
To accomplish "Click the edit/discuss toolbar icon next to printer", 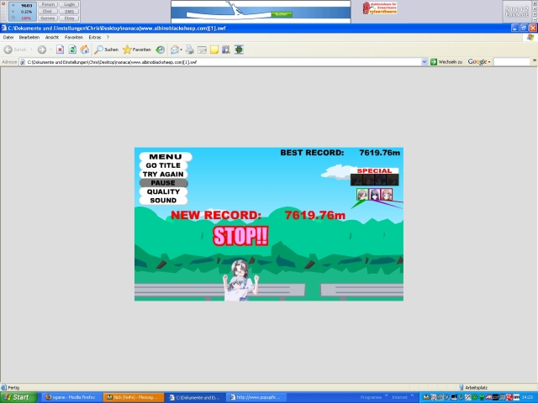I will tap(202, 50).
